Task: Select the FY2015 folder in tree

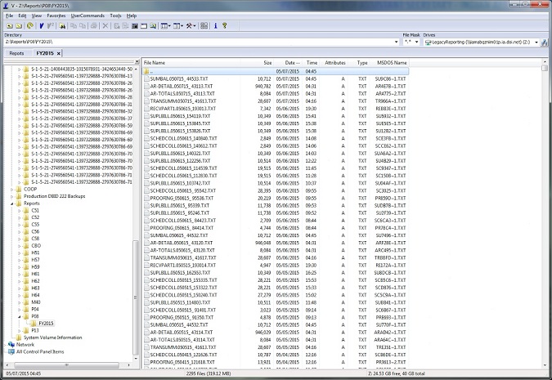Action: tap(46, 324)
